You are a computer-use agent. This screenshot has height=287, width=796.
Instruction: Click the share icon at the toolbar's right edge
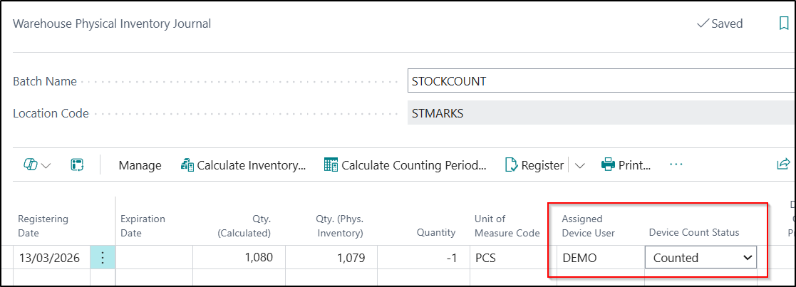tap(783, 165)
